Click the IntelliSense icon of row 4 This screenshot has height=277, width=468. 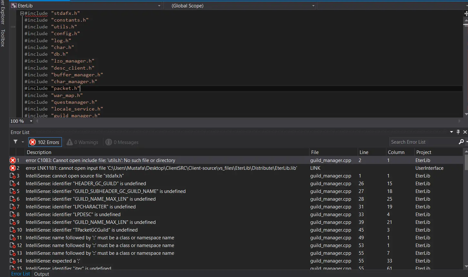13,183
